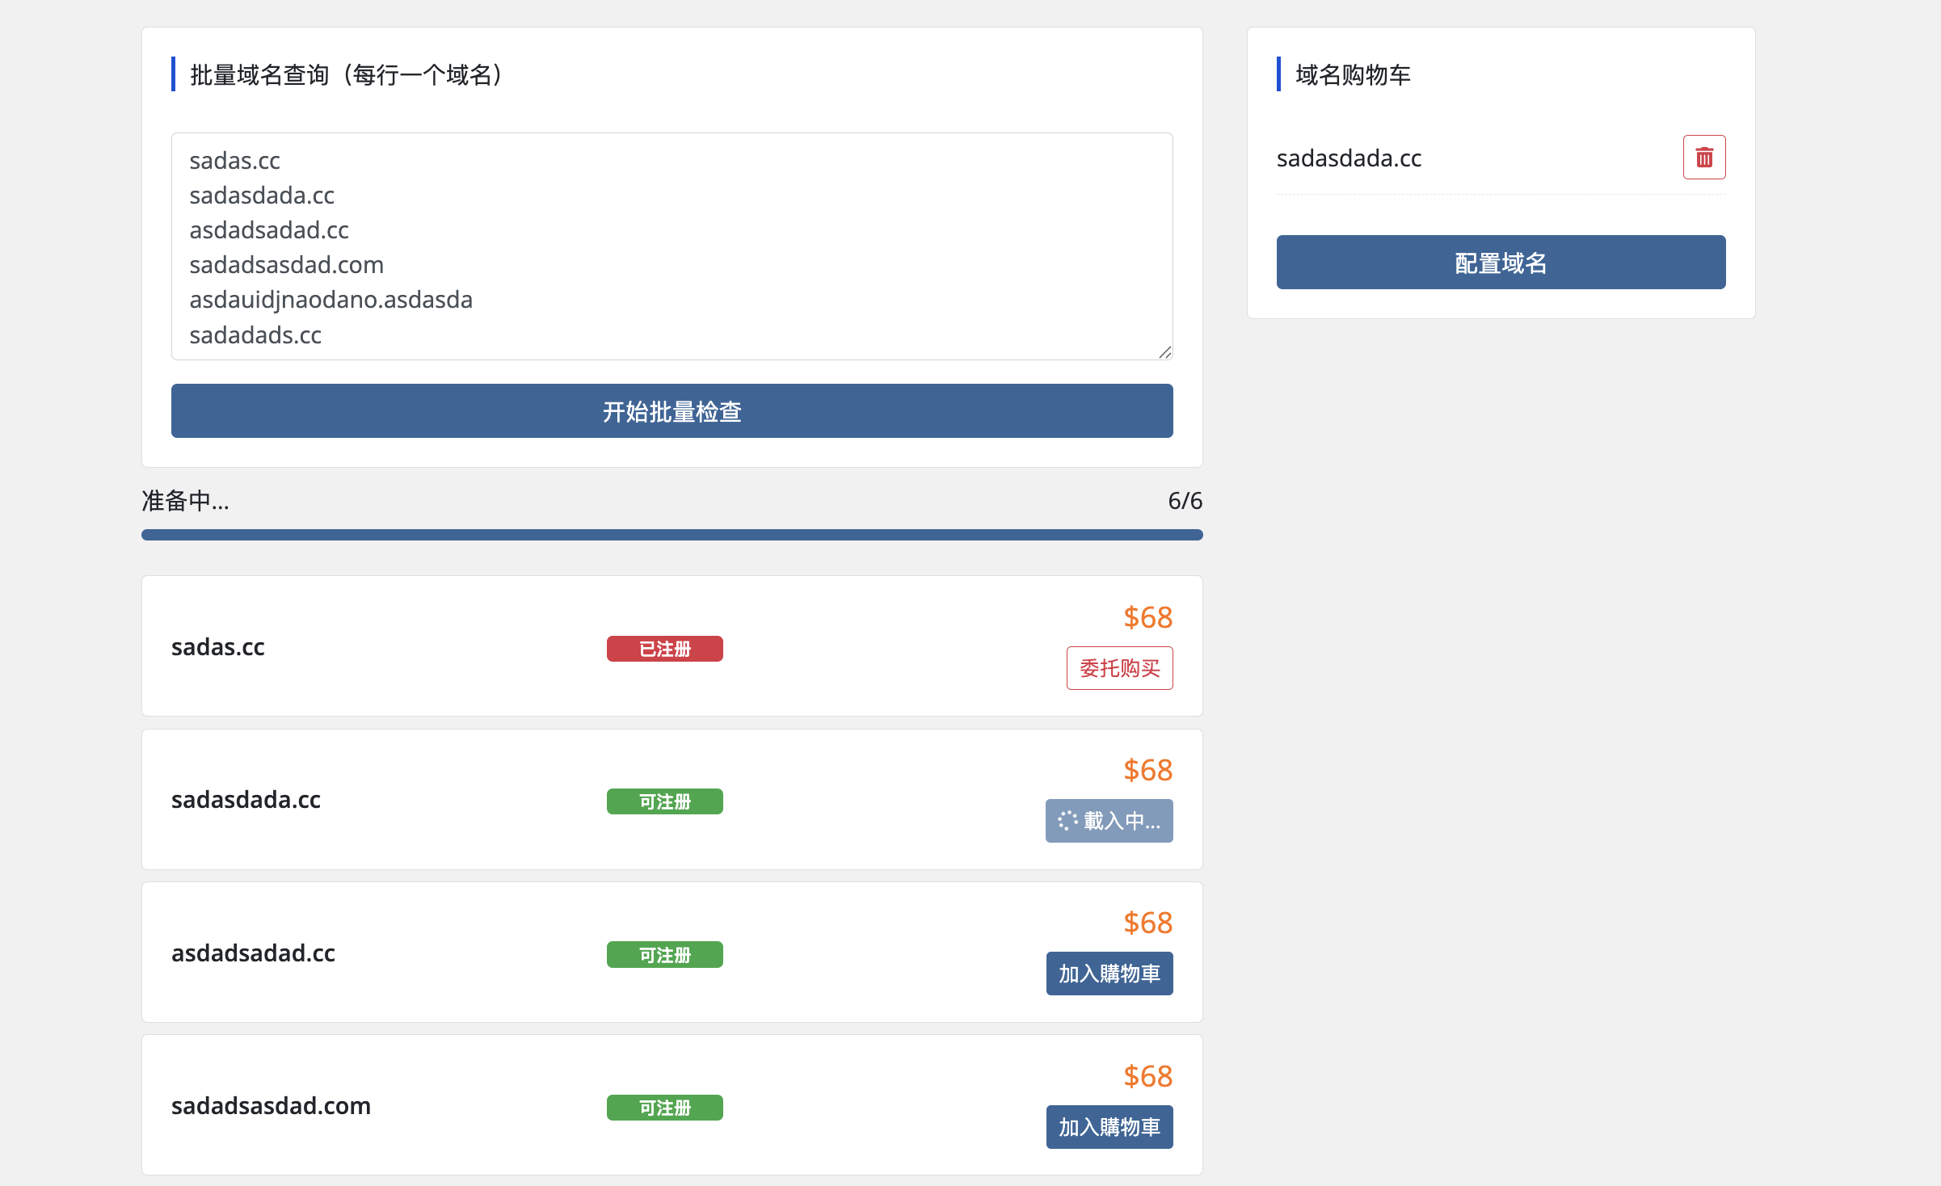Click the 可注册 badge for asdadsadad.cc

[664, 955]
